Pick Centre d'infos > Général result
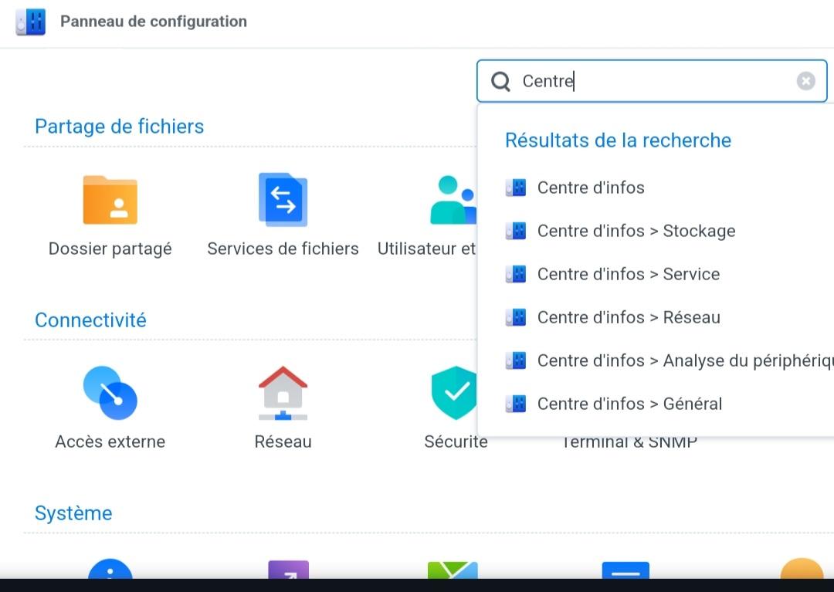The width and height of the screenshot is (834, 592). tap(629, 404)
